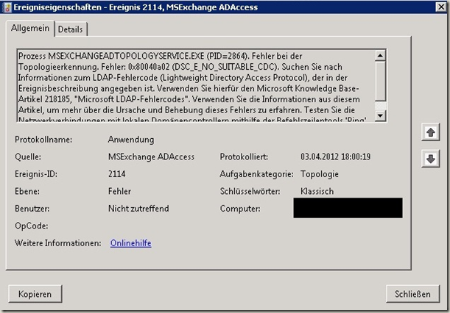Open the Onlinehilfe link
The height and width of the screenshot is (313, 450).
pyautogui.click(x=130, y=243)
